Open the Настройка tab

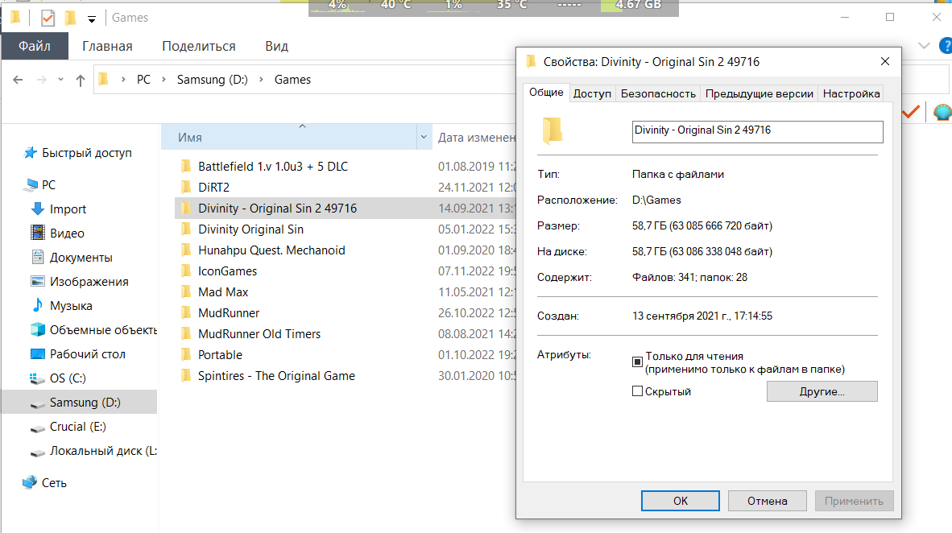(851, 93)
